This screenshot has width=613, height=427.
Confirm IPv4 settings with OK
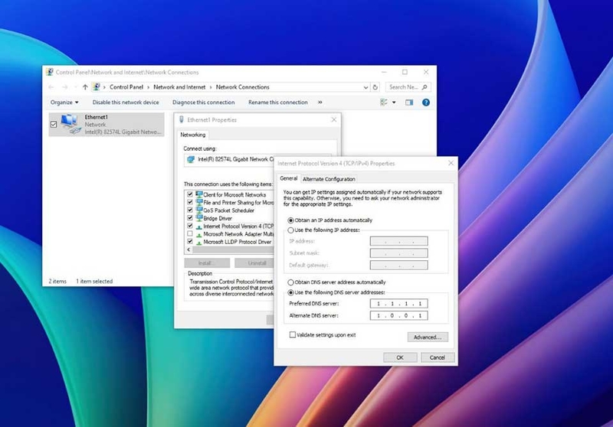(400, 357)
